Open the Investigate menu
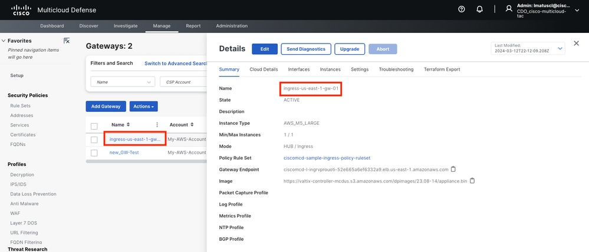589x252 pixels. pos(125,26)
